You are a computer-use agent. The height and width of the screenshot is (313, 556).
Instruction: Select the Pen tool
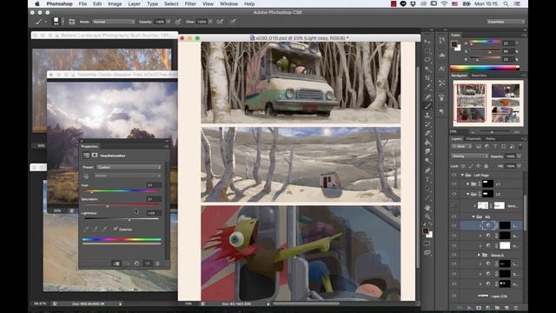[x=427, y=170]
